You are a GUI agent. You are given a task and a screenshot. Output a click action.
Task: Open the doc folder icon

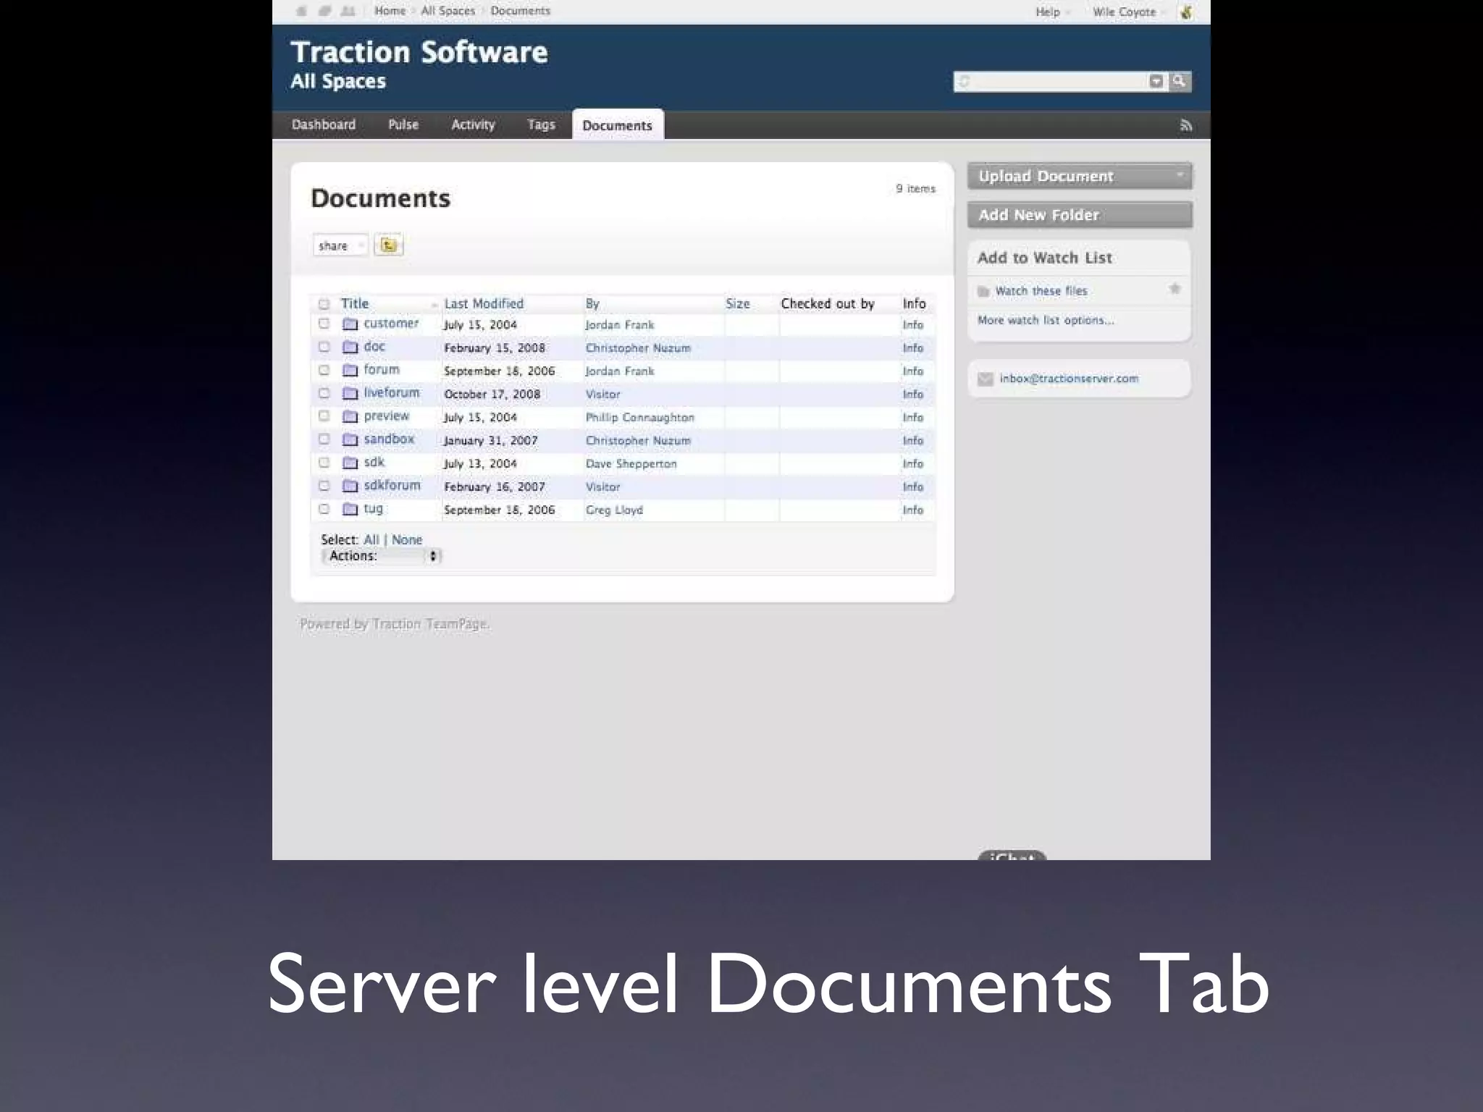(350, 347)
